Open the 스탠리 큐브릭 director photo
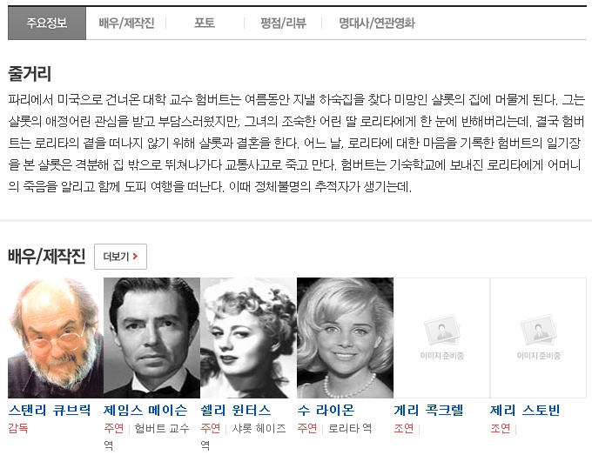 [x=55, y=338]
